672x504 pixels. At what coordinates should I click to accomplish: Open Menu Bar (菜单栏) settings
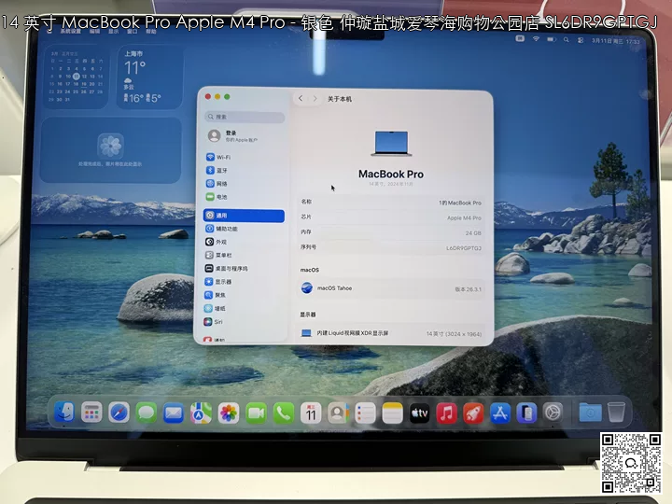224,255
